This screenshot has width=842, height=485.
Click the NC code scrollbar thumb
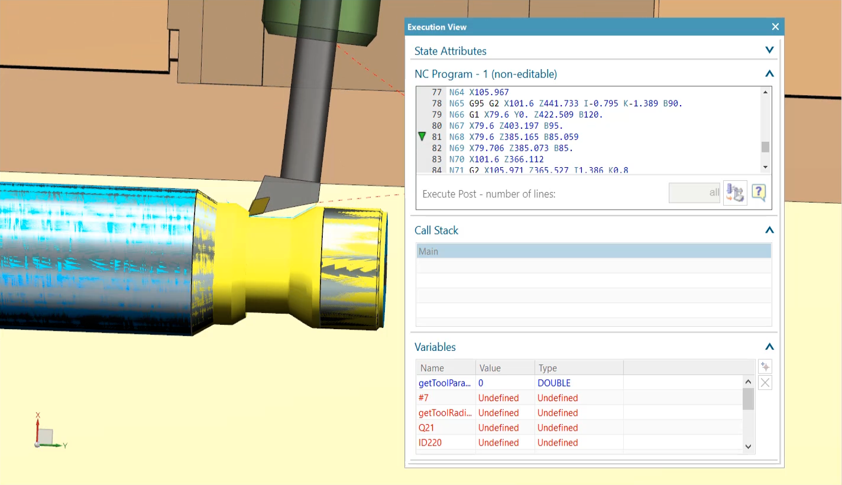tap(765, 147)
